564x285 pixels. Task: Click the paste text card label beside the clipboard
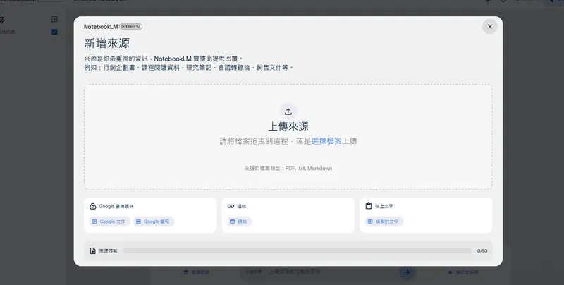pyautogui.click(x=384, y=206)
